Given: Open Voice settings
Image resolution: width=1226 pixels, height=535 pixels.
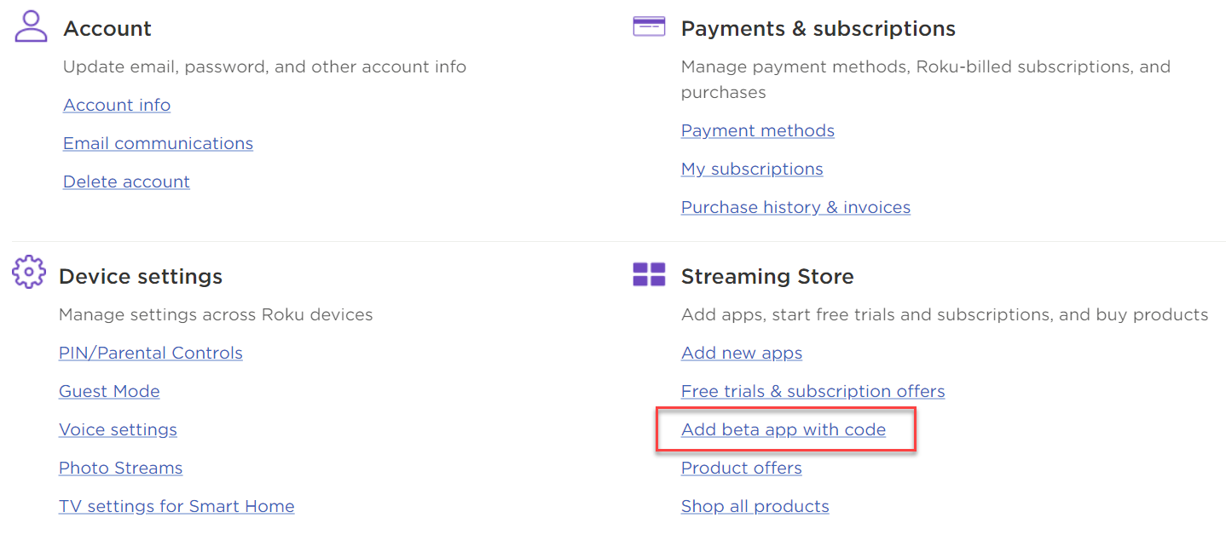Looking at the screenshot, I should (118, 429).
